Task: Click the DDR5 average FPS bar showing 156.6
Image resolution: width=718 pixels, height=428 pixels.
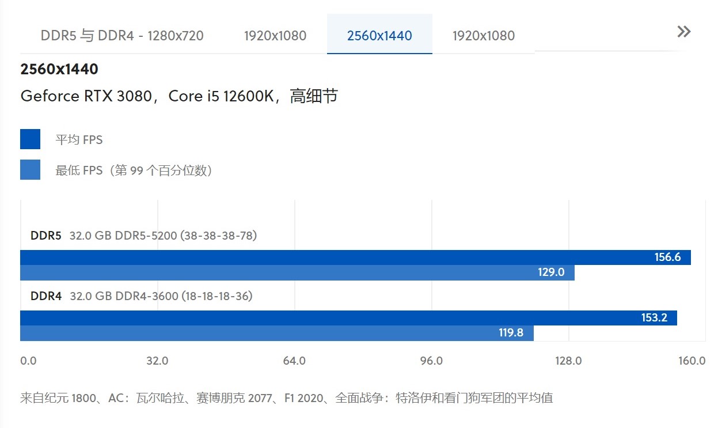Action: click(345, 257)
